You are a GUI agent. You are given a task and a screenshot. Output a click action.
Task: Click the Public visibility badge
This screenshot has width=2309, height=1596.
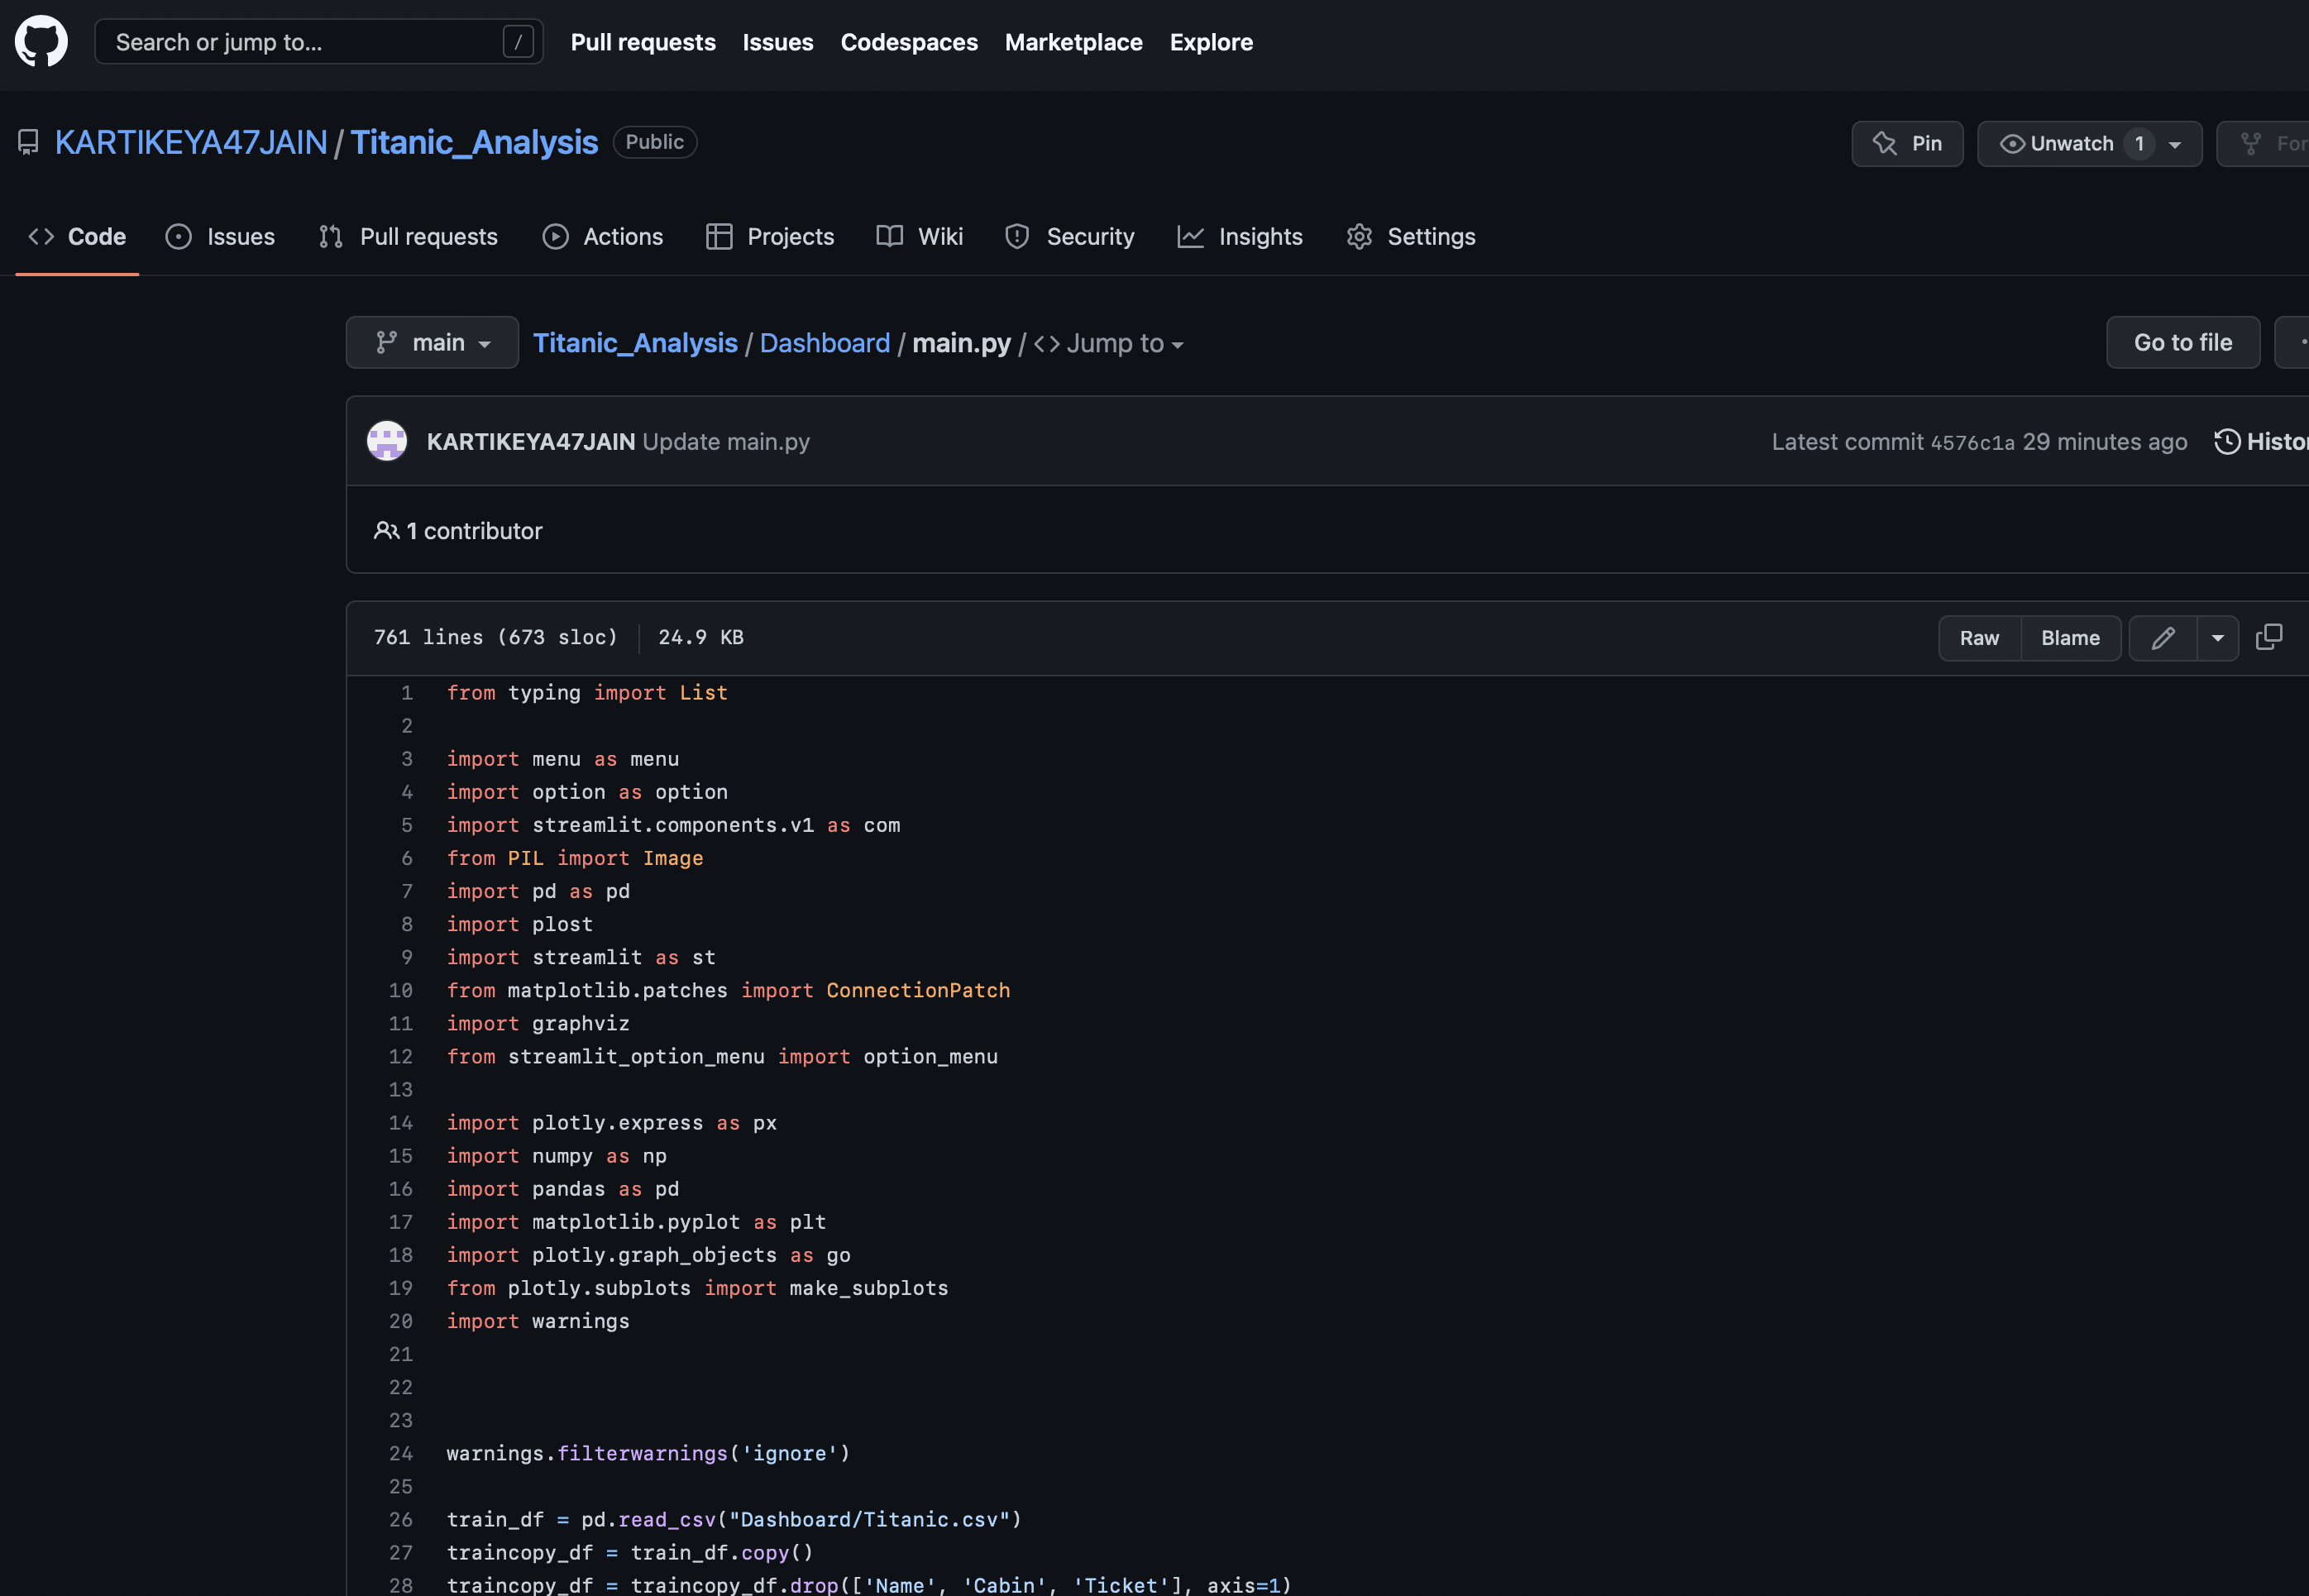pyautogui.click(x=654, y=142)
